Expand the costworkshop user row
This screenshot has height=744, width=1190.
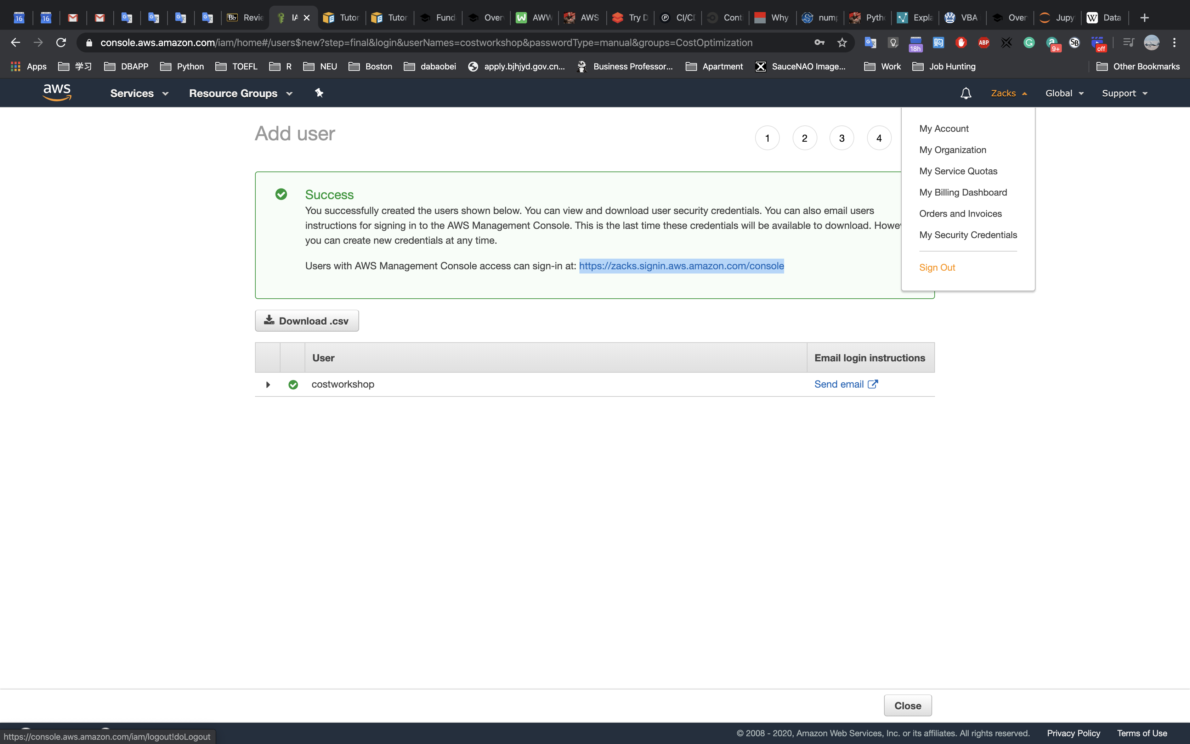268,384
